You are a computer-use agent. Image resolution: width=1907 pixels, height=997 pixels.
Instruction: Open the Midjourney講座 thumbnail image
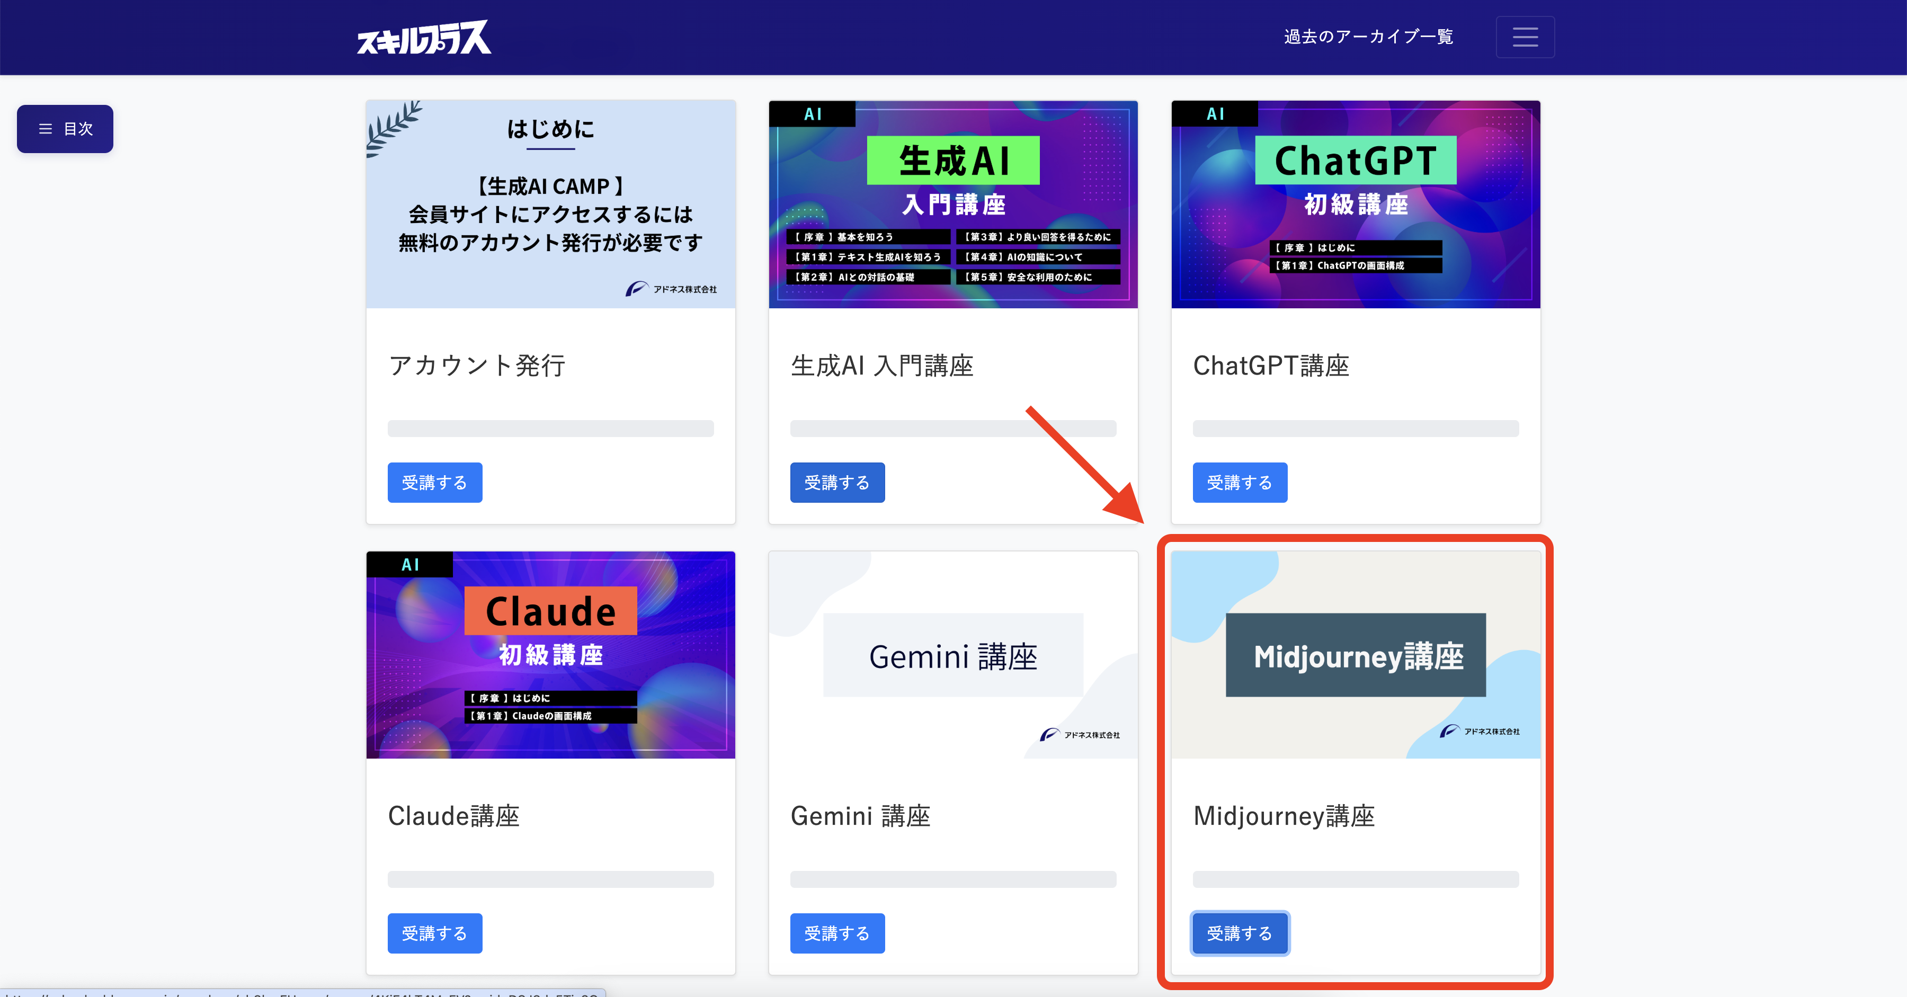pyautogui.click(x=1356, y=654)
